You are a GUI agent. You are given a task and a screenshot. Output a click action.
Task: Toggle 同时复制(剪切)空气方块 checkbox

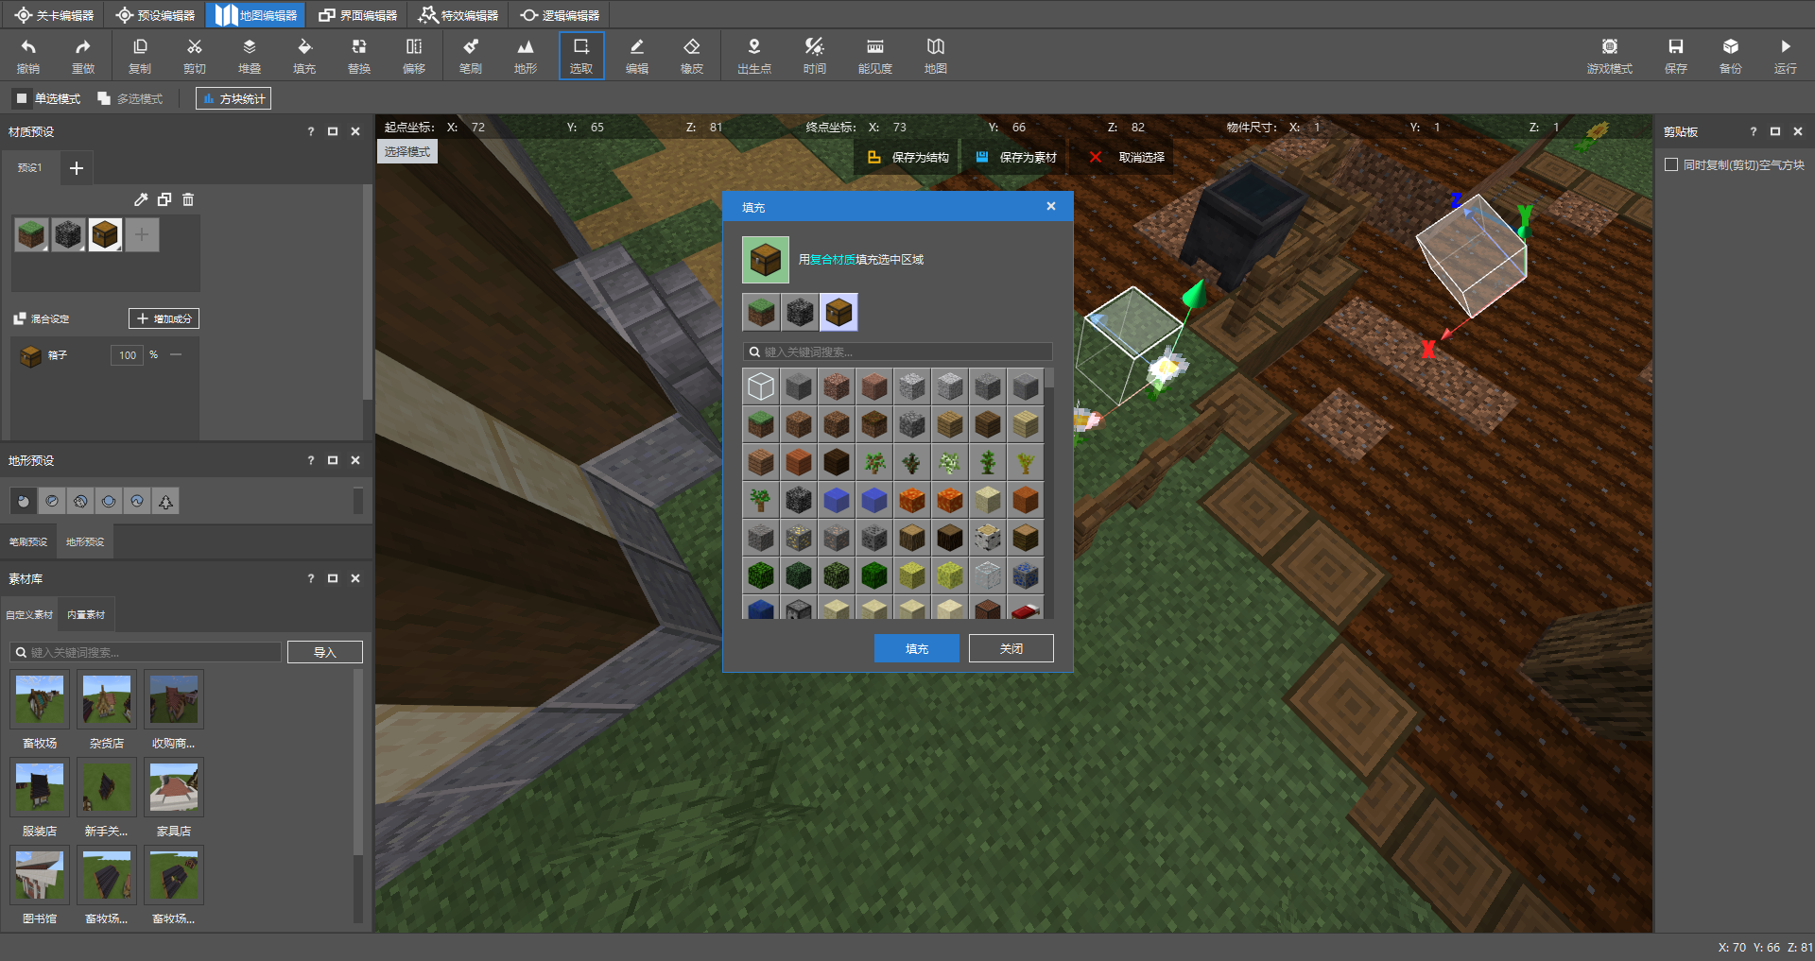point(1671,164)
